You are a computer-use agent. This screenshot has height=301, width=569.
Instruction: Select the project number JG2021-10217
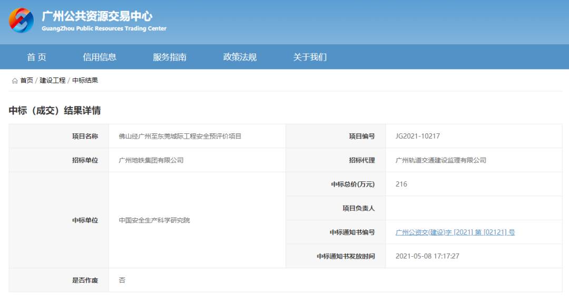(418, 136)
